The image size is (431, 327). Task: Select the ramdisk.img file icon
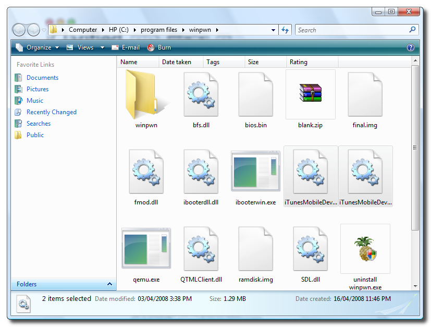coord(256,249)
